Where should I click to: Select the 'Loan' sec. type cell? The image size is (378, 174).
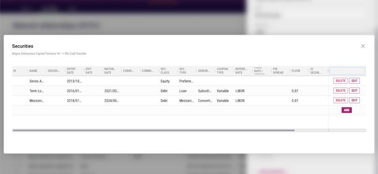pos(183,91)
